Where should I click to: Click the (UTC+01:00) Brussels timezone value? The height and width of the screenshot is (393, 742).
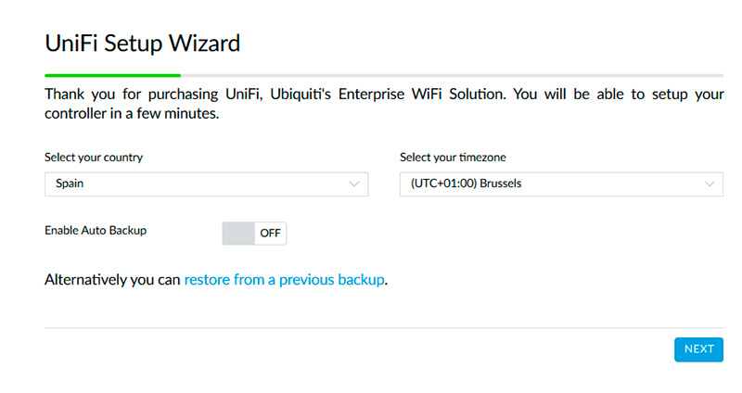coord(467,184)
